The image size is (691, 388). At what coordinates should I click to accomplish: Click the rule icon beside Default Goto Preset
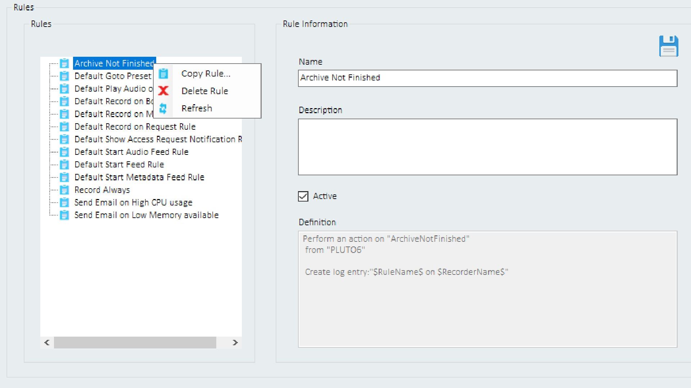(x=64, y=76)
